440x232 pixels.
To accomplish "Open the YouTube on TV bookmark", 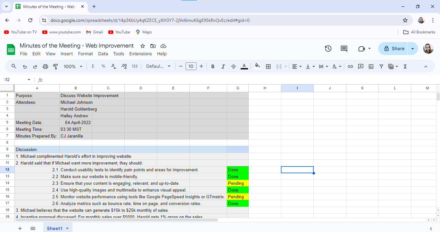I will click(x=20, y=32).
